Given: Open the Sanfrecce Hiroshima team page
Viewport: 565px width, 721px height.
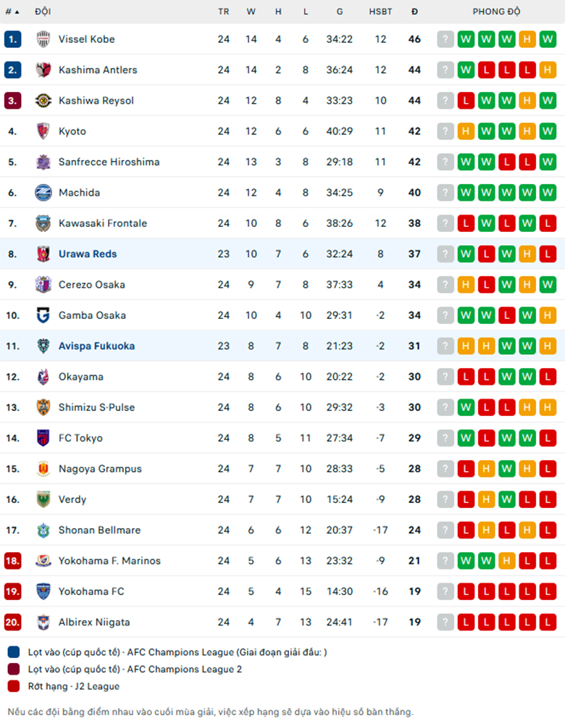Looking at the screenshot, I should [109, 162].
